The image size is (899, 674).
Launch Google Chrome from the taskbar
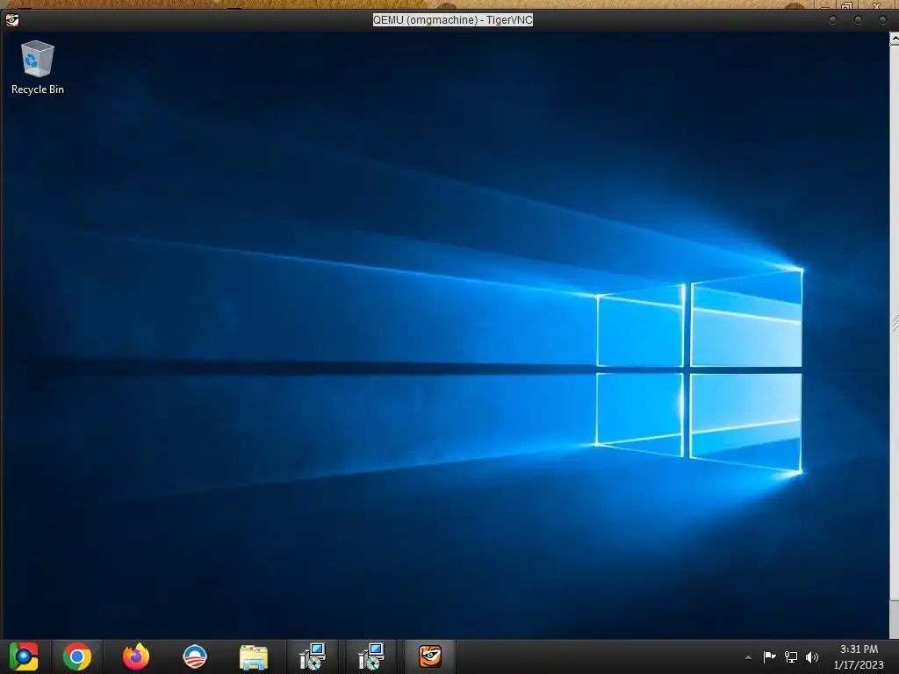[77, 656]
